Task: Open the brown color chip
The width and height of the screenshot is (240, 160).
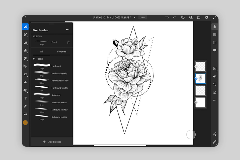Action: (x=25, y=122)
